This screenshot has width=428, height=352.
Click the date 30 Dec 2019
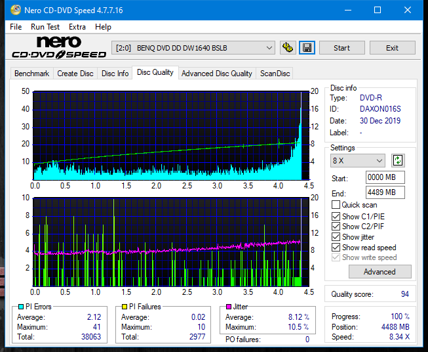[x=380, y=121]
